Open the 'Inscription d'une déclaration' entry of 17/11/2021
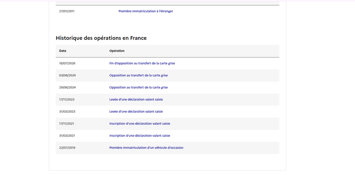Image resolution: width=355 pixels, height=175 pixels. click(x=140, y=124)
